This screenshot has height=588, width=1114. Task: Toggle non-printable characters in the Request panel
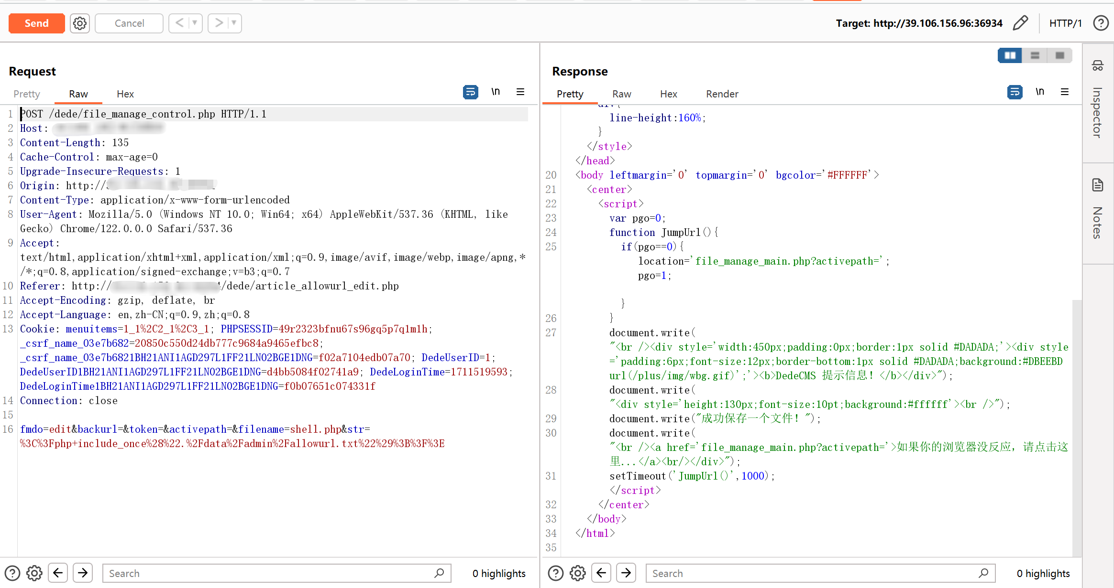[x=496, y=92]
